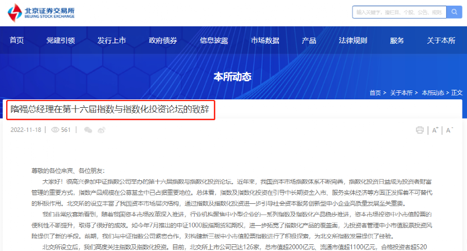The image size is (467, 251).
Task: Open the 产品 navigation menu
Action: 309,40
